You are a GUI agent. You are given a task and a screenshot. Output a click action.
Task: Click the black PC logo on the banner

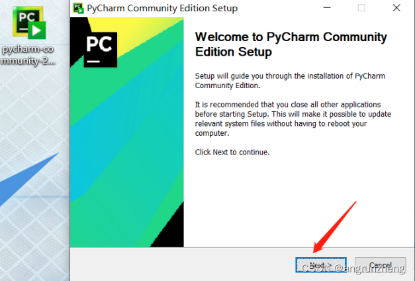click(101, 50)
